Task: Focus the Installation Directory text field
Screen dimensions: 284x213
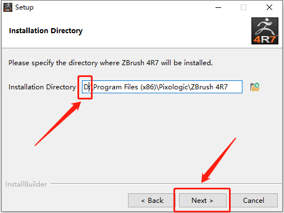Action: point(162,87)
